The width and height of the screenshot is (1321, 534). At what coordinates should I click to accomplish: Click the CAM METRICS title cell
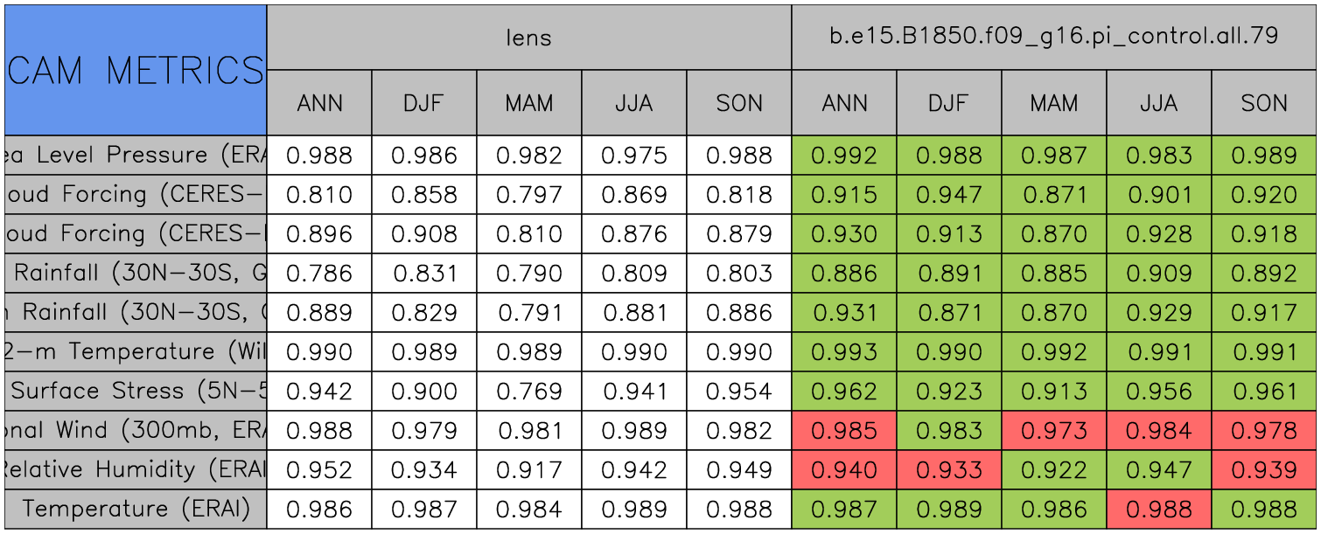pyautogui.click(x=136, y=70)
